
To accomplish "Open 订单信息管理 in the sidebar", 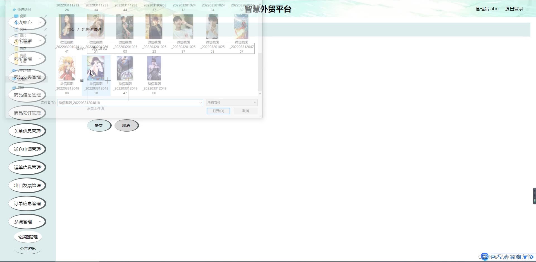I will (x=27, y=203).
